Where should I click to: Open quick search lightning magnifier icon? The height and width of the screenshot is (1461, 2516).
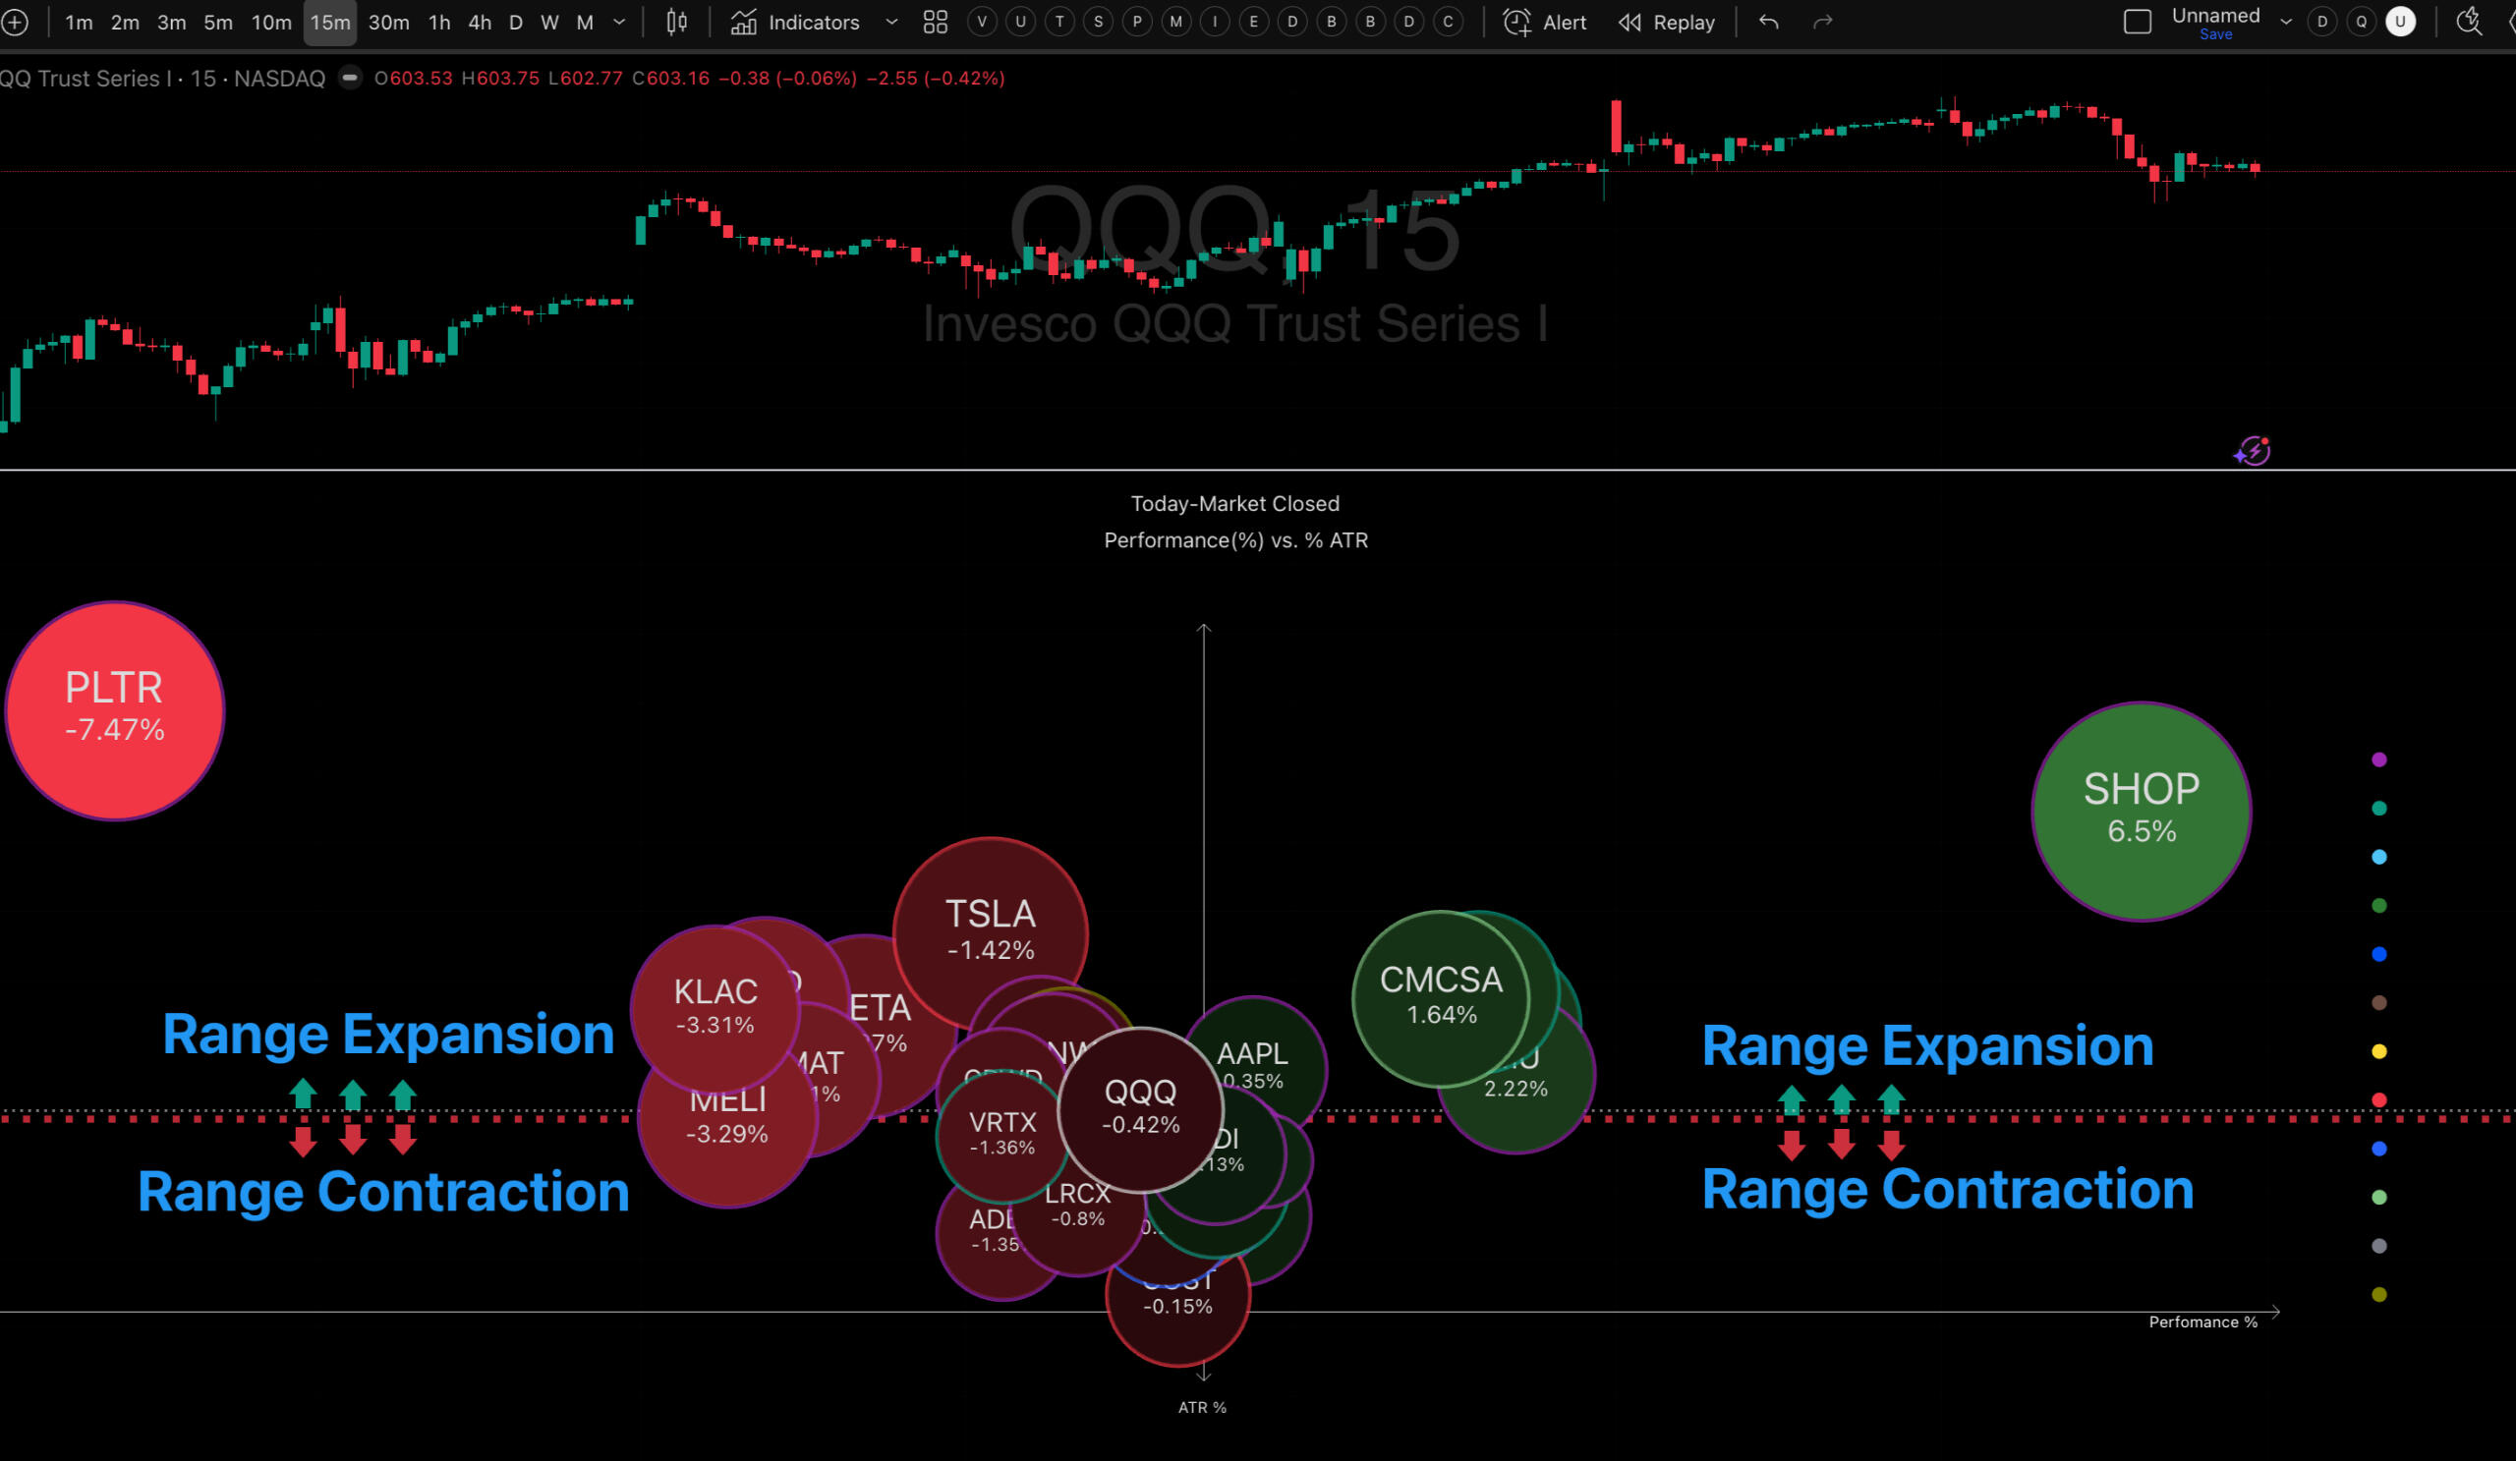point(2468,22)
